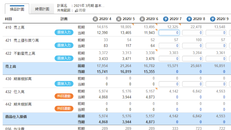This screenshot has height=130, width=231.
Task: Click 6,842 前期 value in 432 仕入高 row
Action: point(197,91)
